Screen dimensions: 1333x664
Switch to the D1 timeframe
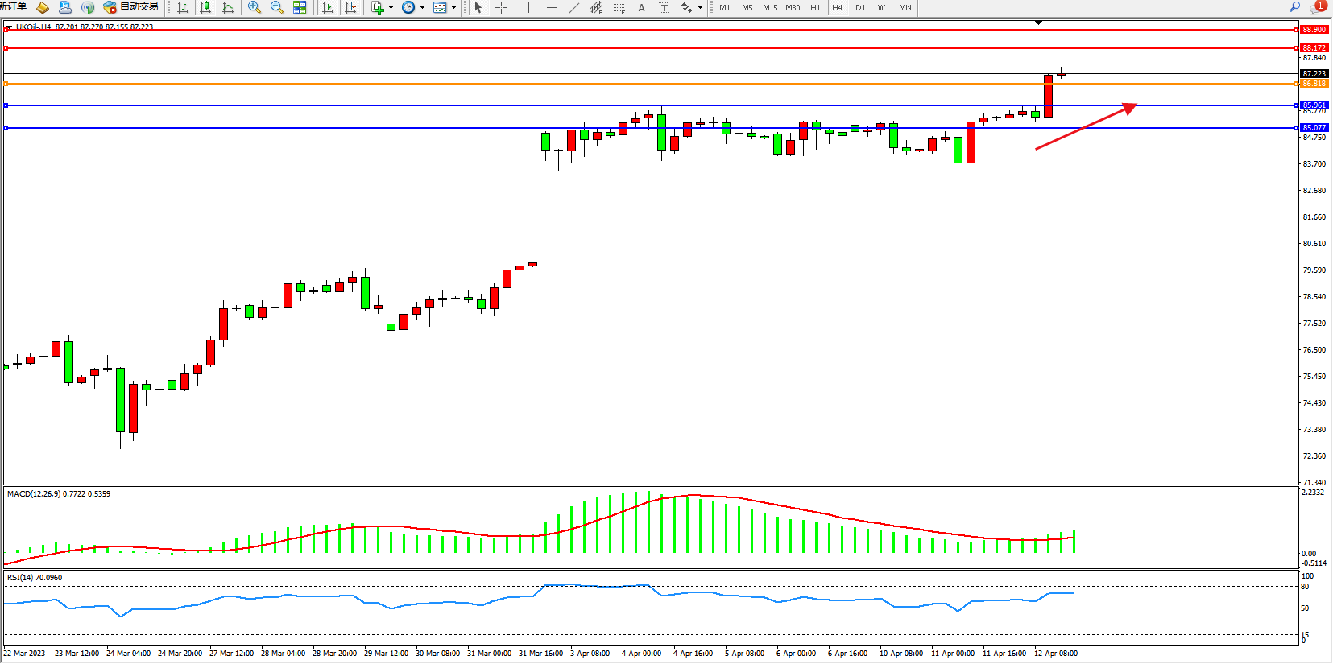click(x=860, y=7)
